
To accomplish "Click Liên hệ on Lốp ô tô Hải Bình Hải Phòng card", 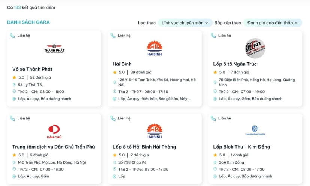I will (124, 118).
